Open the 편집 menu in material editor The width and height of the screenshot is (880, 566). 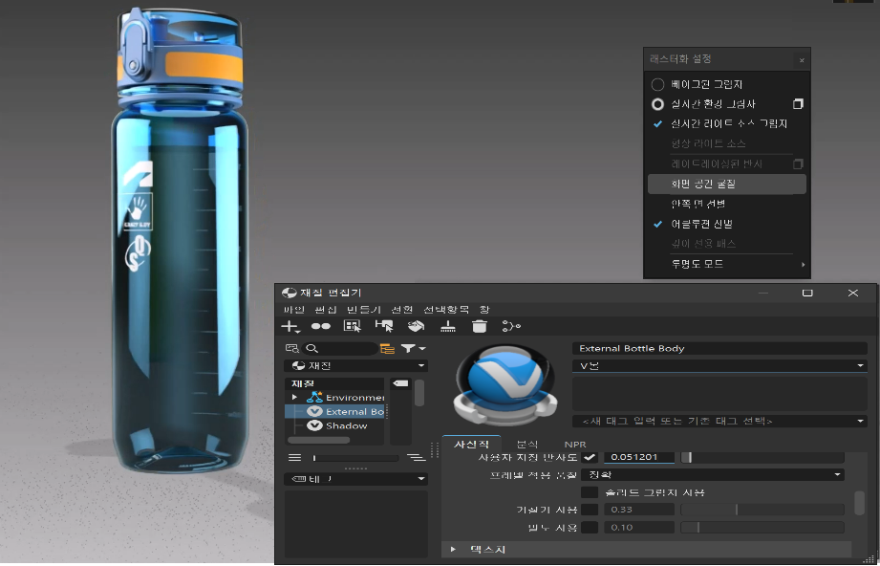326,310
